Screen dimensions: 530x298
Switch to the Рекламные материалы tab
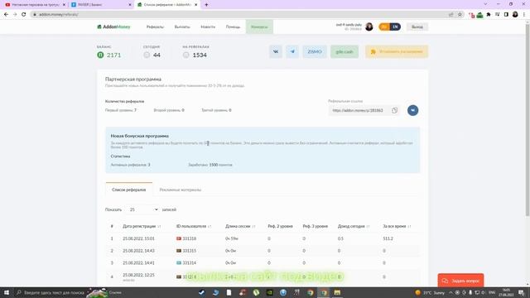pyautogui.click(x=181, y=190)
